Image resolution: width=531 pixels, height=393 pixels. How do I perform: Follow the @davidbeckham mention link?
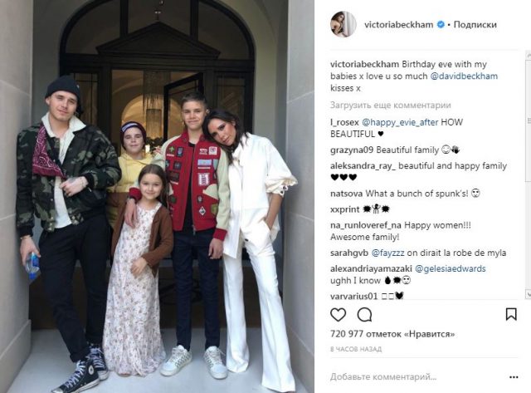(464, 76)
